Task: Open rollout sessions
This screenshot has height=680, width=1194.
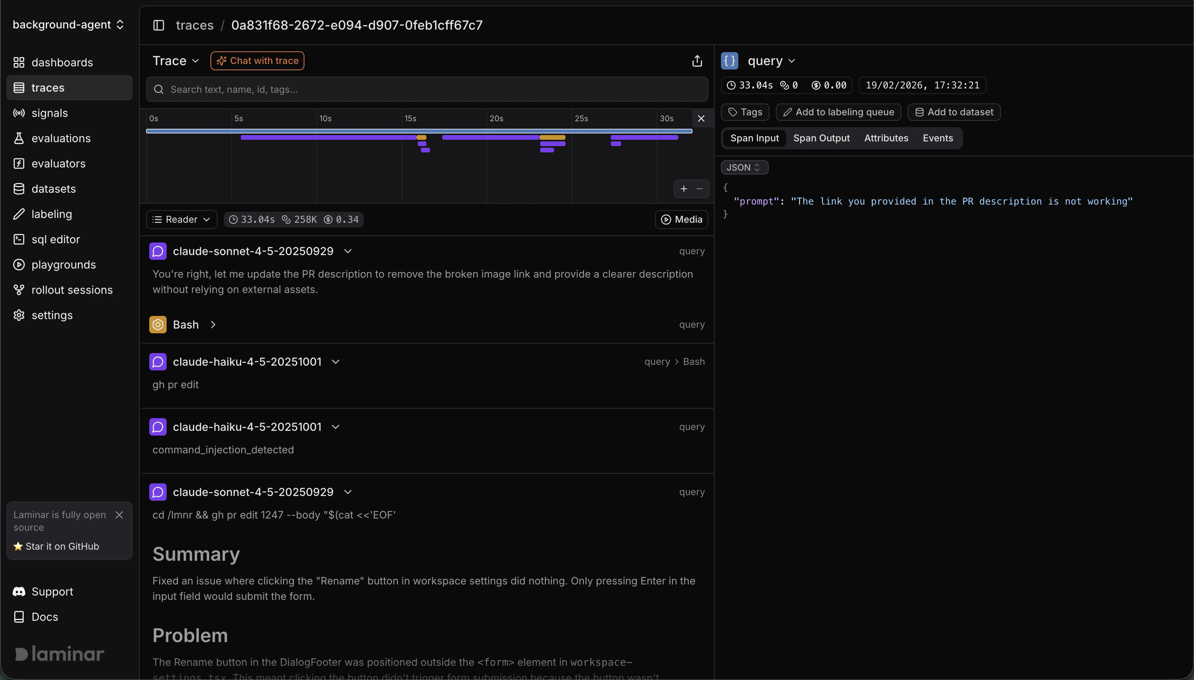Action: 72,289
